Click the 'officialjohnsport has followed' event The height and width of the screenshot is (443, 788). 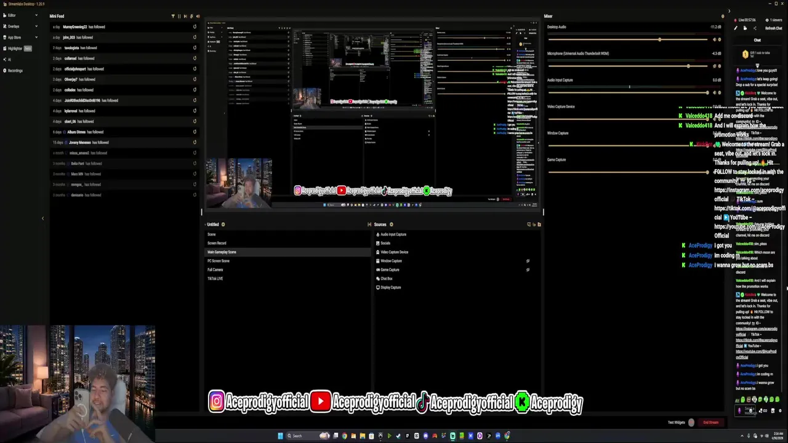(x=84, y=69)
